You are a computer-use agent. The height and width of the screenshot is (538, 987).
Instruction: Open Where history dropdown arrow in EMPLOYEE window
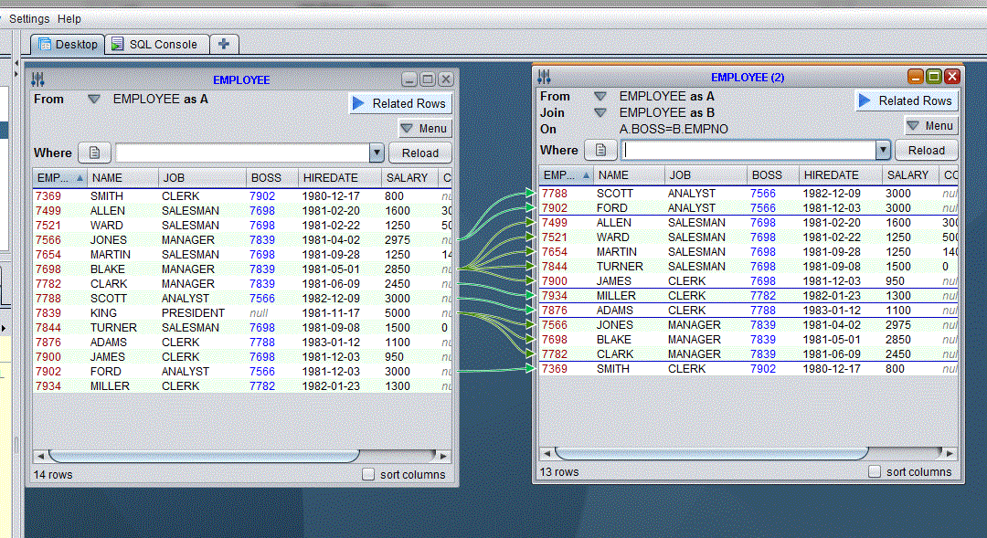377,153
